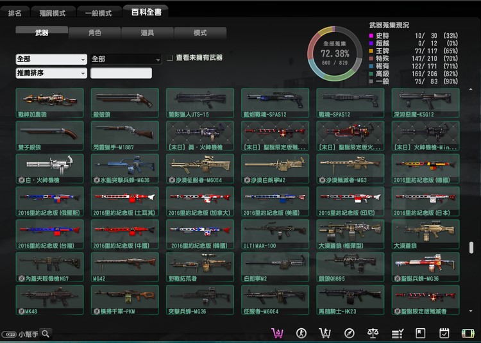The height and width of the screenshot is (343, 481).
Task: Select 2016里約紀念版 (韓國) card
Action: click(200, 234)
